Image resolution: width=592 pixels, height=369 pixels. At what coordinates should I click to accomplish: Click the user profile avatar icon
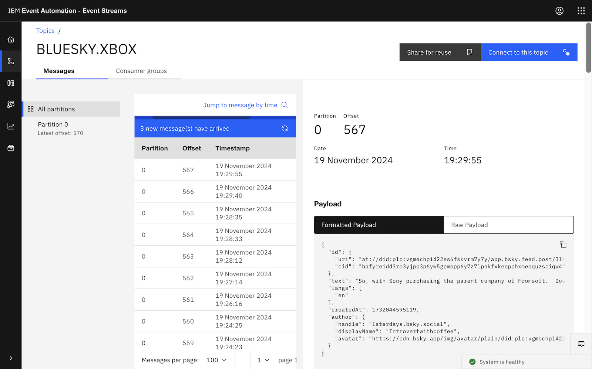(559, 11)
